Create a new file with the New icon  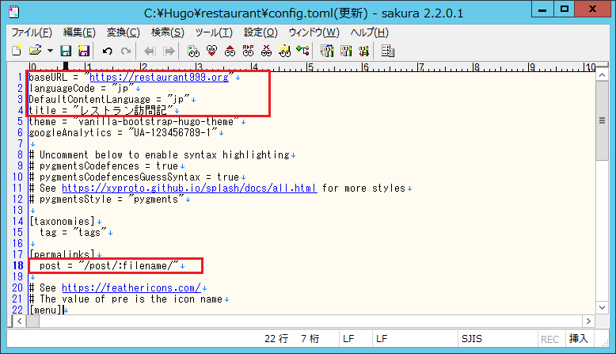17,51
